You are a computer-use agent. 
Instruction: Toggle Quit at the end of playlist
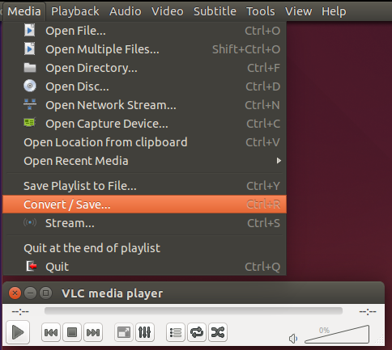tap(144, 248)
